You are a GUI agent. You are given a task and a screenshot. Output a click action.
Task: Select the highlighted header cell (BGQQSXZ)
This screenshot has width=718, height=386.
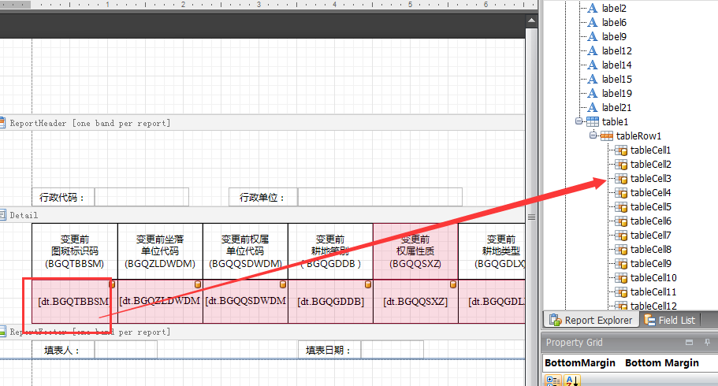tap(416, 251)
